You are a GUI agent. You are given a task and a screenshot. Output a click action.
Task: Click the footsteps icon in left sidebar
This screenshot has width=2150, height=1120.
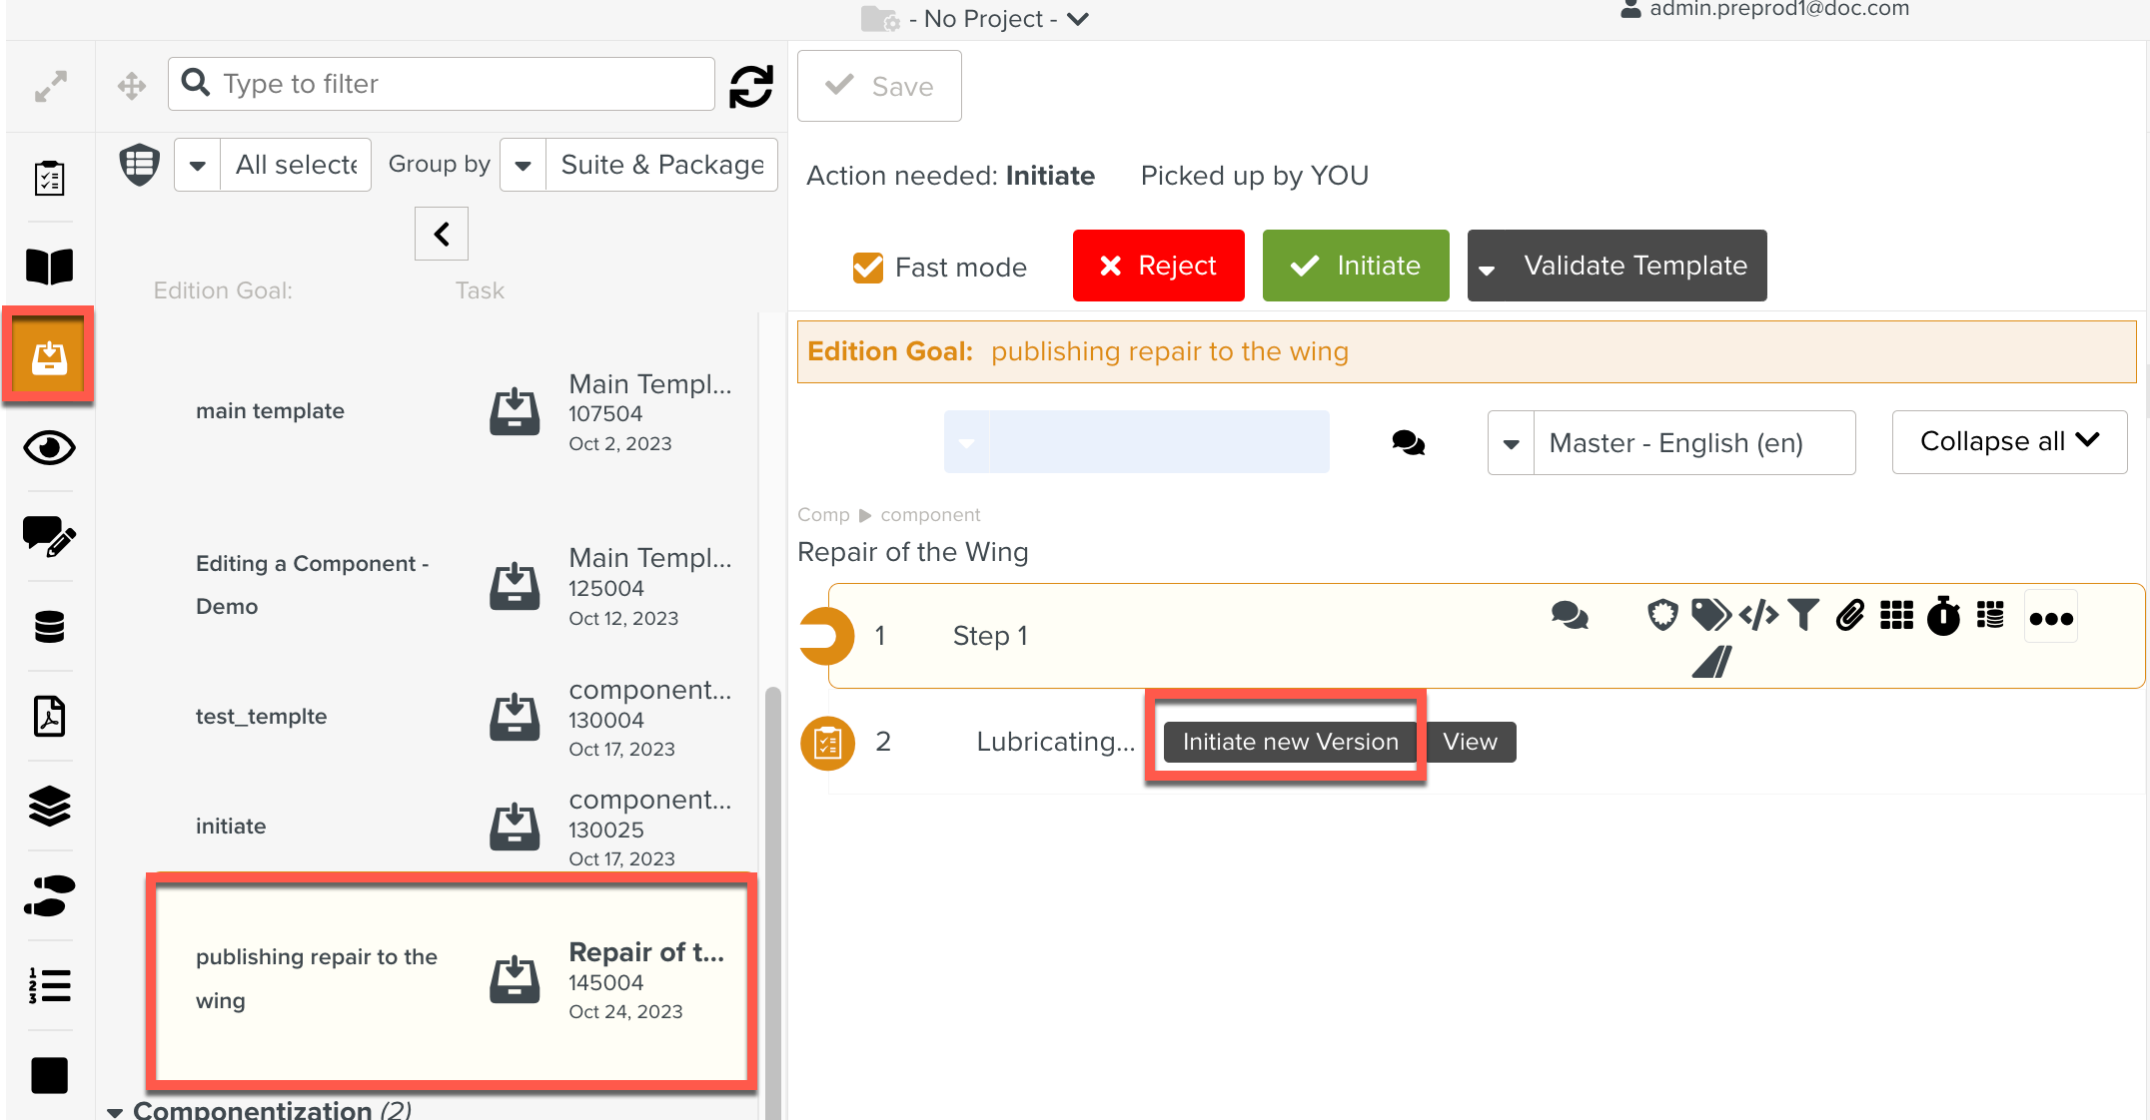[49, 895]
